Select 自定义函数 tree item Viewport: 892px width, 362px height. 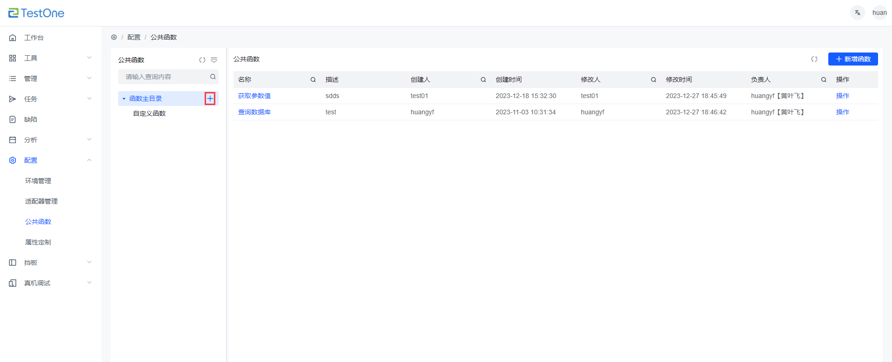pos(149,113)
